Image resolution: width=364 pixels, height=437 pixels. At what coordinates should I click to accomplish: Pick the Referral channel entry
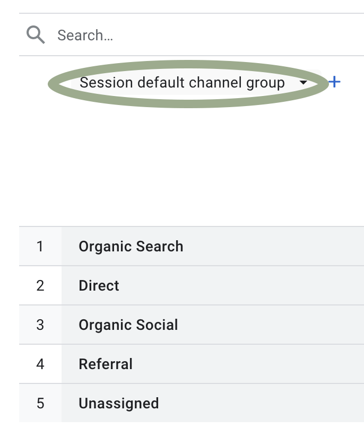point(106,364)
